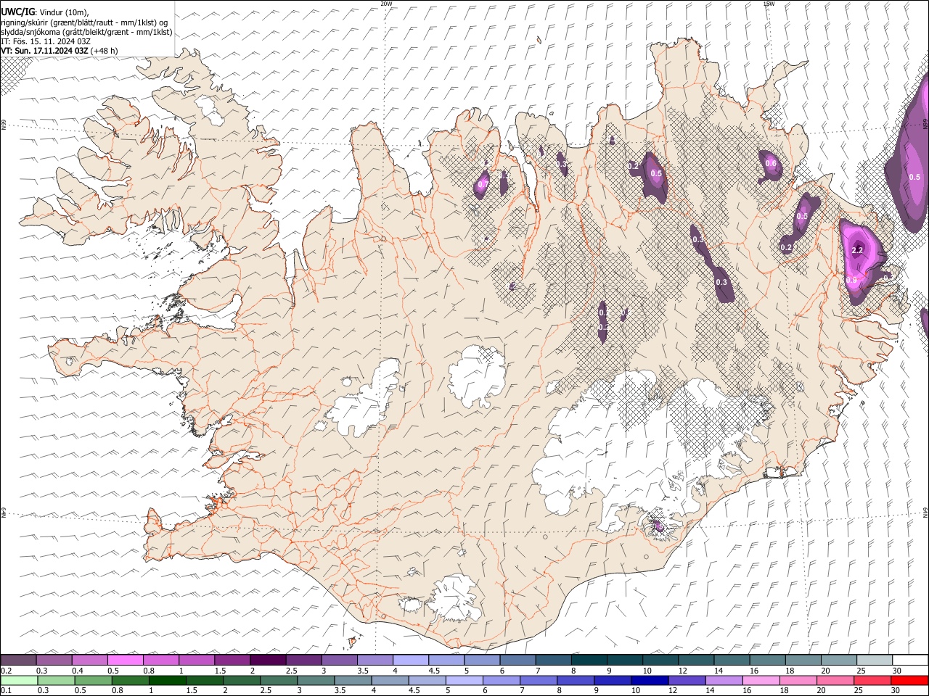The height and width of the screenshot is (696, 929).
Task: Select the pure red 30 legend swatch
Action: pyautogui.click(x=909, y=680)
